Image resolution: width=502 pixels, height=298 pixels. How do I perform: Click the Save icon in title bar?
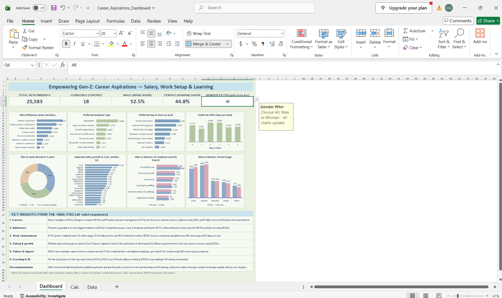(x=54, y=8)
